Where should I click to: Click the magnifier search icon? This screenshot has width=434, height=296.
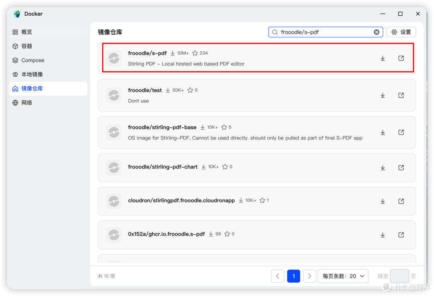pos(275,32)
